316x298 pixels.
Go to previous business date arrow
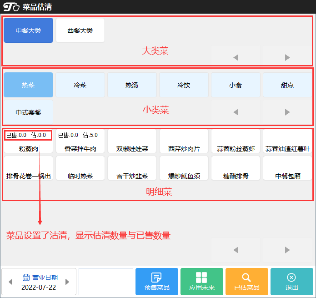click(x=11, y=282)
